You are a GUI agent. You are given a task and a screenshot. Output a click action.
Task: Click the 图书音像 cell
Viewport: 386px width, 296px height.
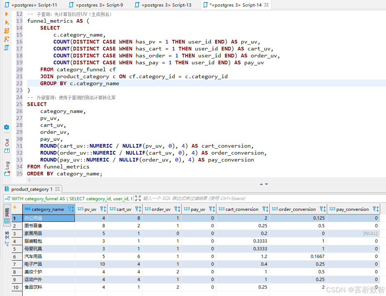49,225
